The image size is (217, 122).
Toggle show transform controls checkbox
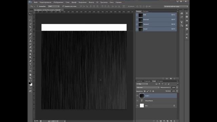(63, 6)
